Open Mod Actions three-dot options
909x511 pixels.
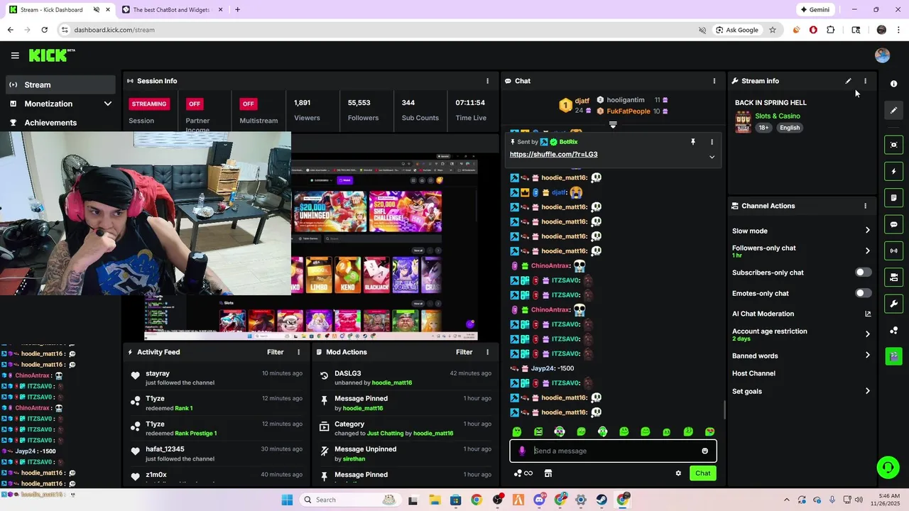point(487,352)
